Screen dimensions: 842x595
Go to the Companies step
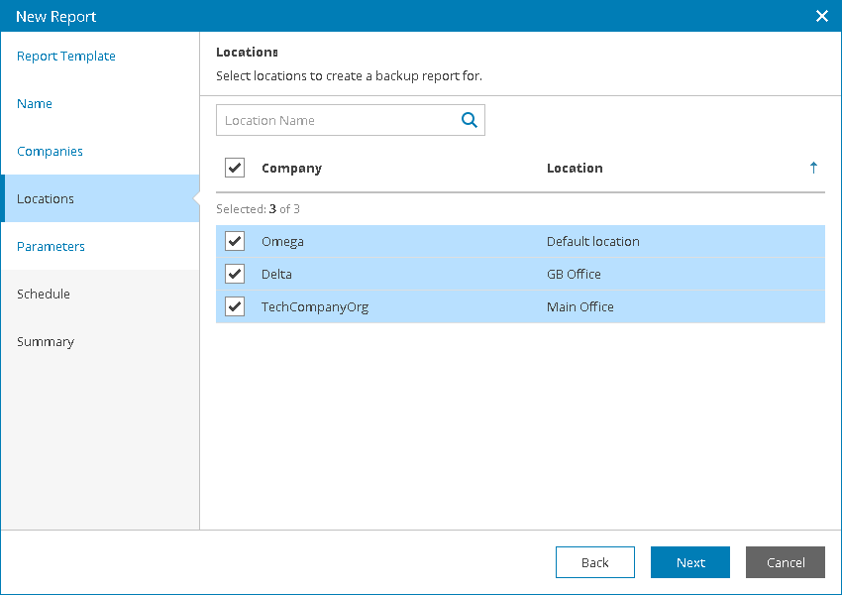pyautogui.click(x=50, y=151)
